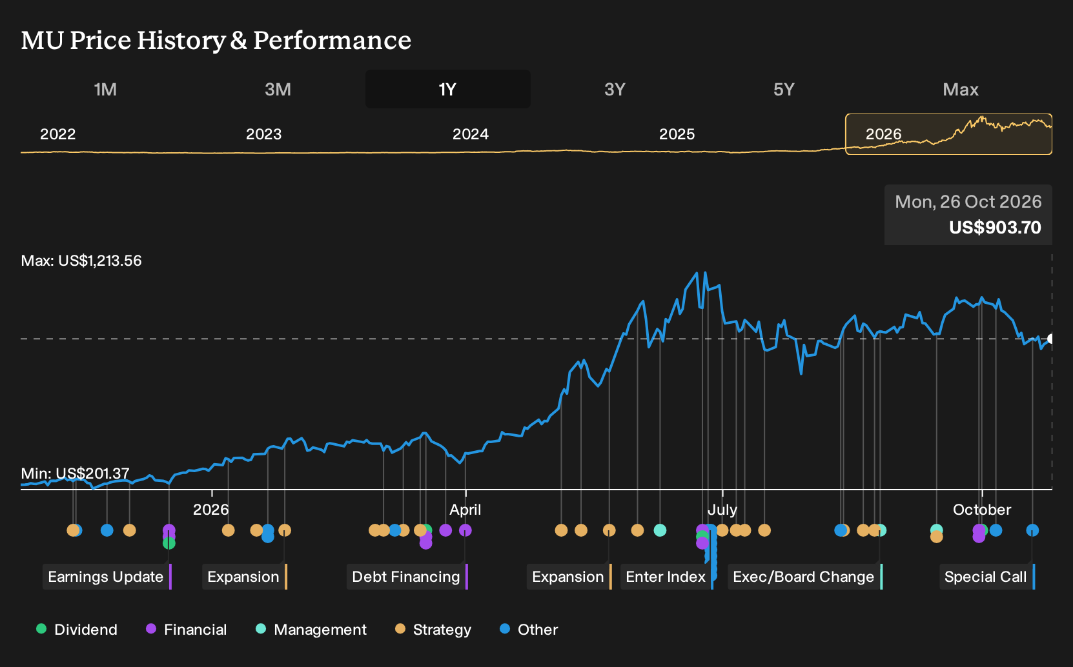Click the 2022 label in overview timeline
This screenshot has height=667, width=1073.
[x=58, y=134]
